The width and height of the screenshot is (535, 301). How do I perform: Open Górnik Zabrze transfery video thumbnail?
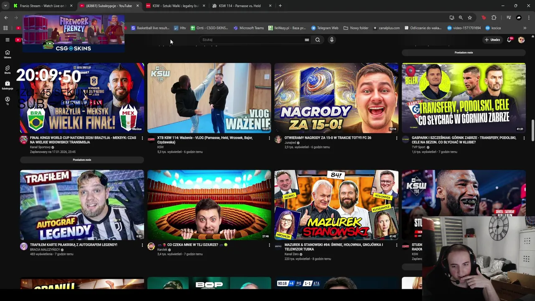pyautogui.click(x=464, y=98)
